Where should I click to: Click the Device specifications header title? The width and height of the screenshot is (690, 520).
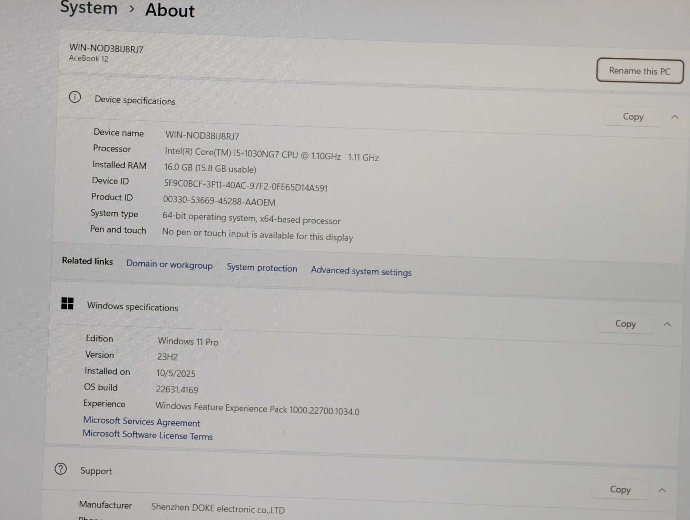[135, 100]
